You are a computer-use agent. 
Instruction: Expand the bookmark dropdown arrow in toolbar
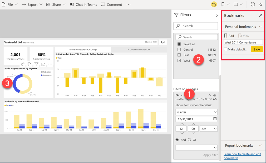click(228, 4)
